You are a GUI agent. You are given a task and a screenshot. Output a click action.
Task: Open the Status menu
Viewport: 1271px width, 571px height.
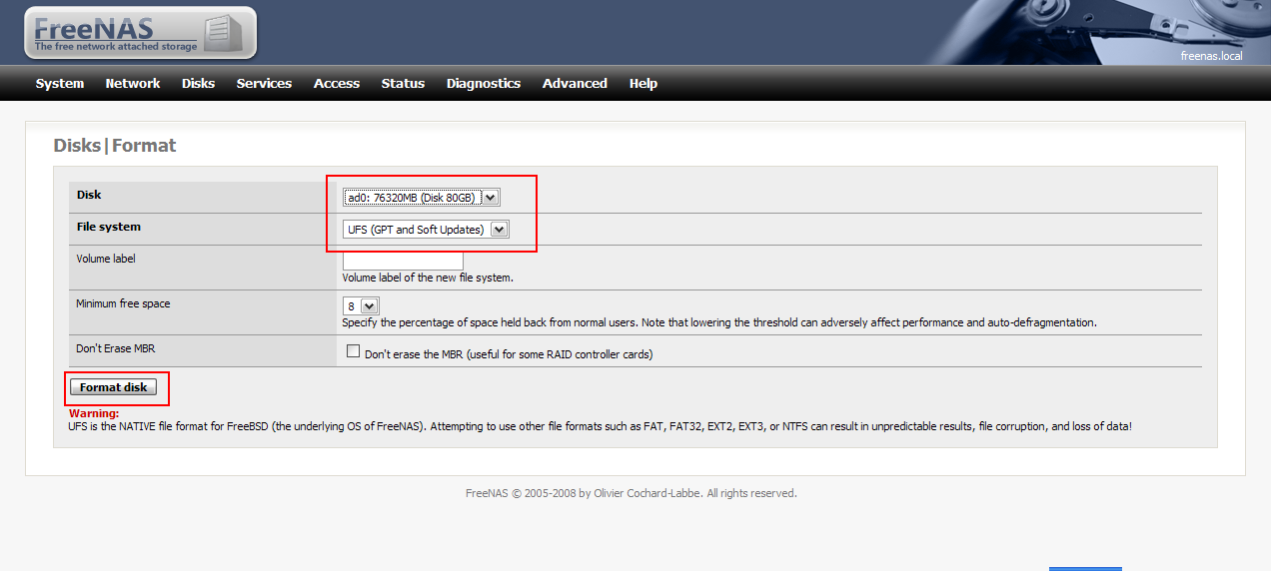click(403, 84)
